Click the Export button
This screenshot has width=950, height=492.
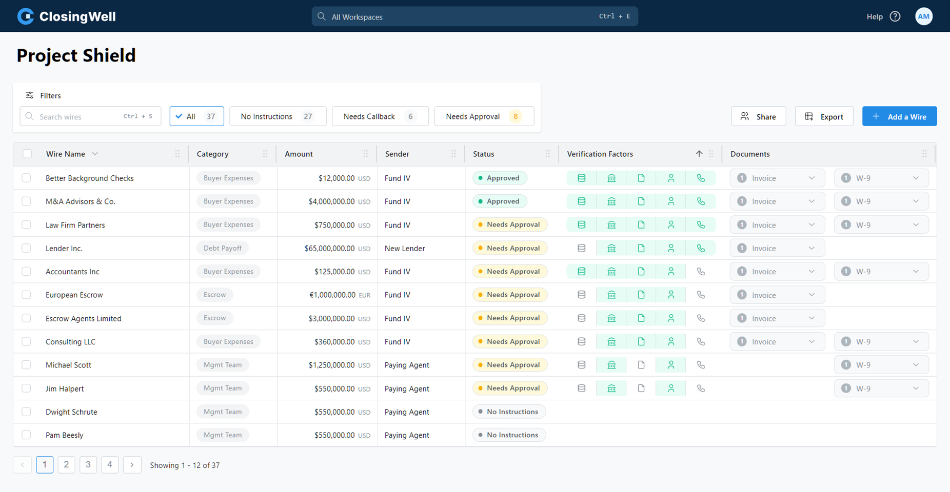824,116
